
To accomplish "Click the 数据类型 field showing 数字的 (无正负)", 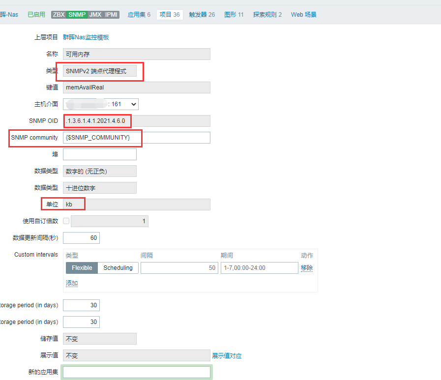I will pyautogui.click(x=100, y=171).
